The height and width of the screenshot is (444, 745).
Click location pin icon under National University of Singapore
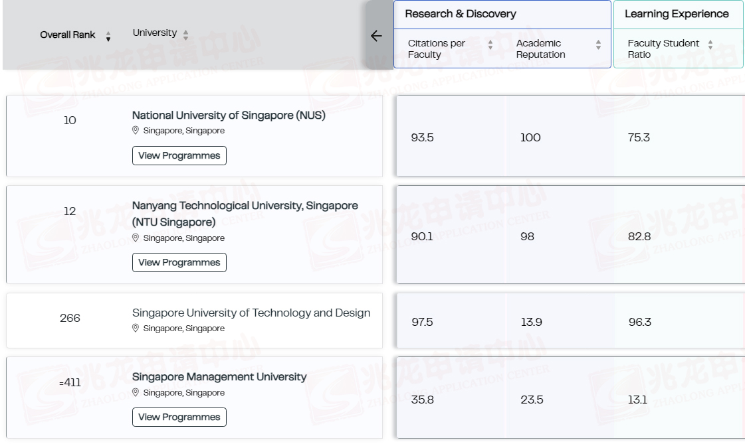(x=136, y=130)
